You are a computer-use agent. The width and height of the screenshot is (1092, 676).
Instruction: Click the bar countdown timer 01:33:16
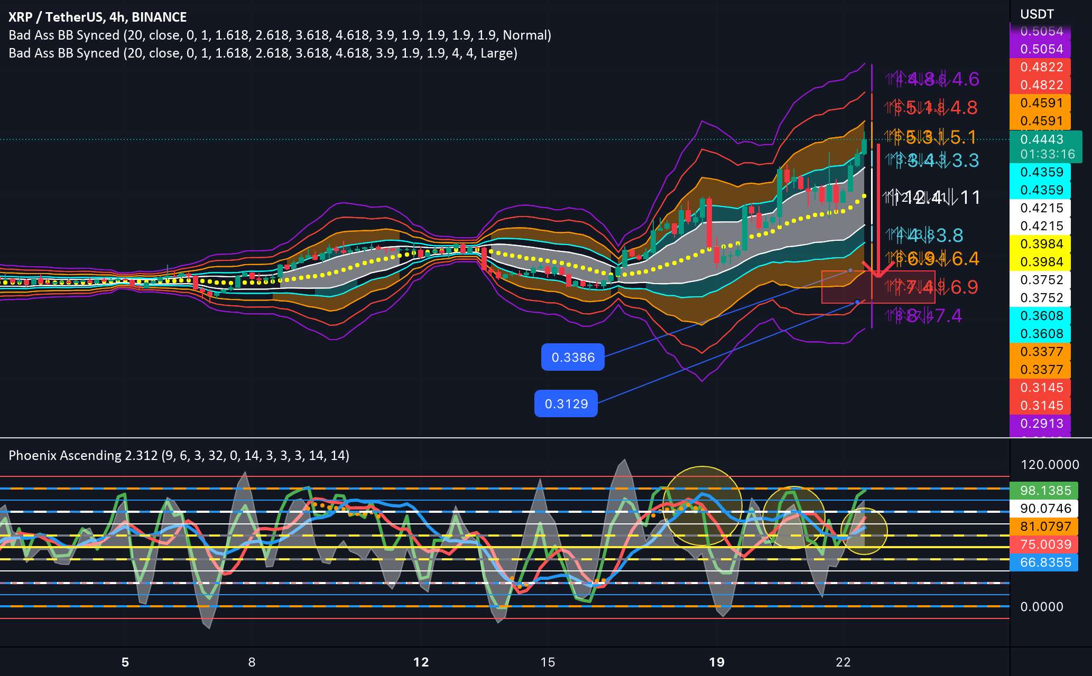pyautogui.click(x=1047, y=154)
